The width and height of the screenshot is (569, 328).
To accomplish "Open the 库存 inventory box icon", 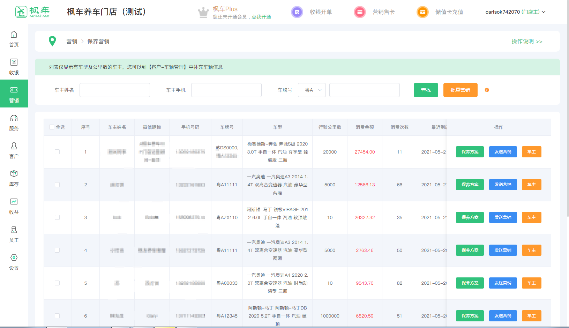I will [14, 174].
